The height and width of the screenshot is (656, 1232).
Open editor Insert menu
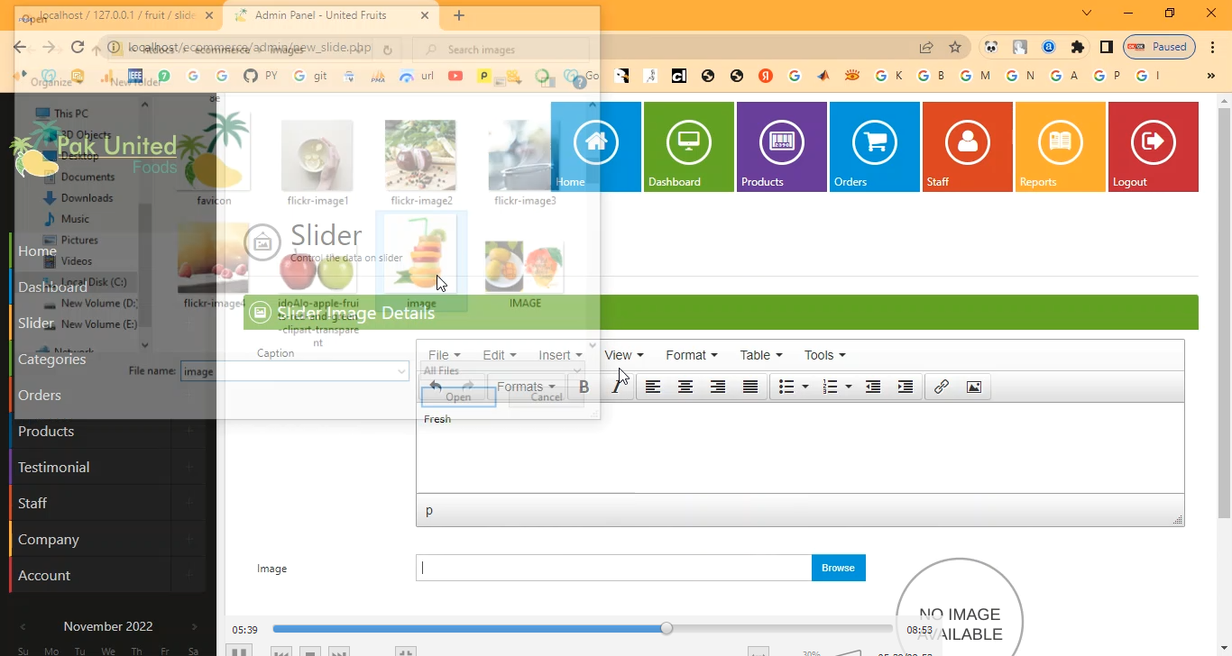click(x=560, y=355)
